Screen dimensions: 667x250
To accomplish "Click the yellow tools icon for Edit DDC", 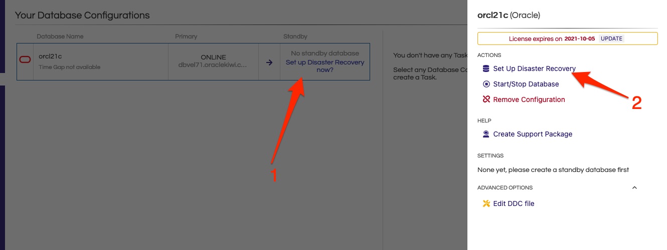I will pos(485,203).
